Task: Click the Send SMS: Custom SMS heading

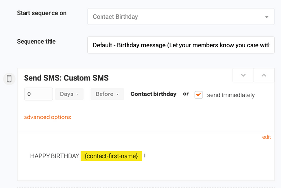Action: click(66, 78)
